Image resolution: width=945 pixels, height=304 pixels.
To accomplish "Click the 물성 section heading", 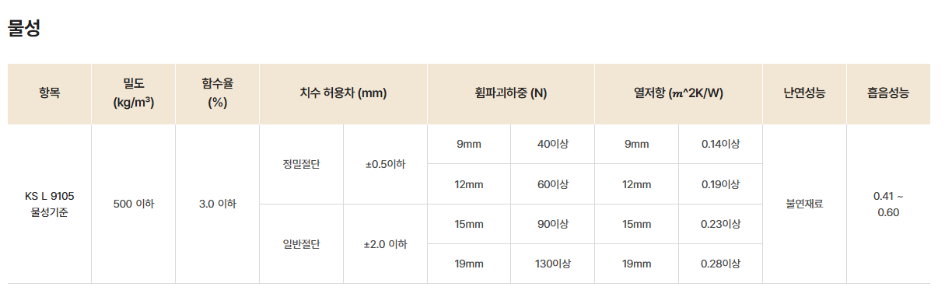I will point(24,29).
